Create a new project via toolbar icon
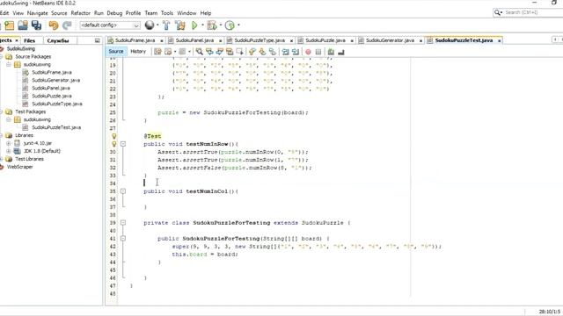 (10, 25)
